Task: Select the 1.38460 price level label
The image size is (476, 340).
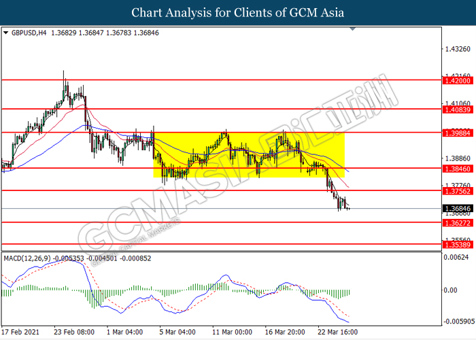Action: point(458,169)
